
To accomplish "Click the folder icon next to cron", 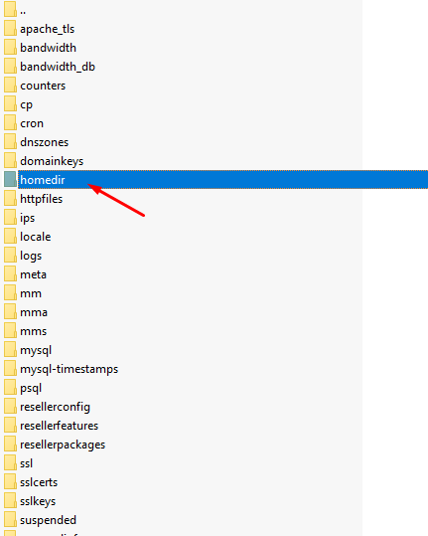I will click(10, 123).
